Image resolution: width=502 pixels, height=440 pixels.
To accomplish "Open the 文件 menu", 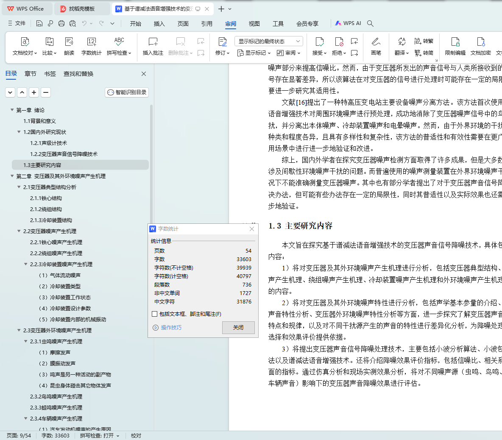I will [x=17, y=23].
